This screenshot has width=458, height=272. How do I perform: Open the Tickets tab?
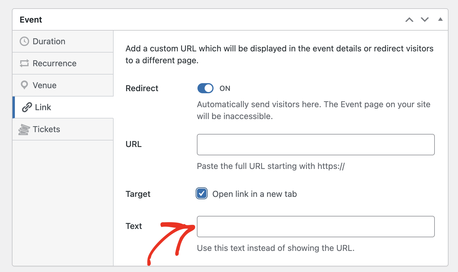(63, 129)
